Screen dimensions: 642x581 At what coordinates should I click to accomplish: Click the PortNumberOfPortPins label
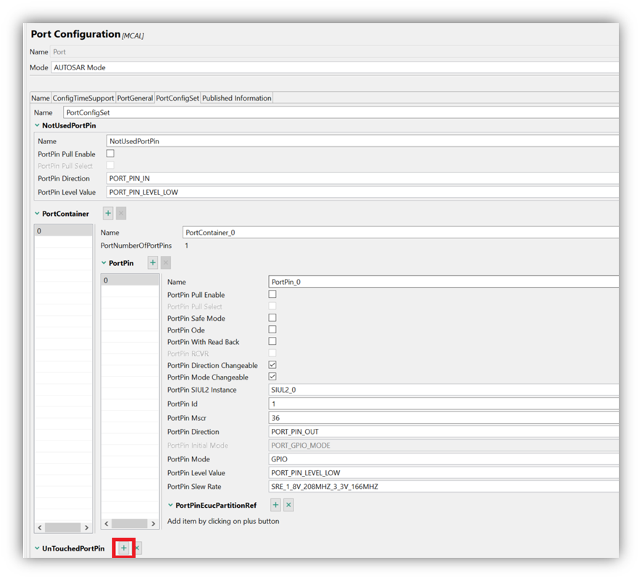[136, 246]
